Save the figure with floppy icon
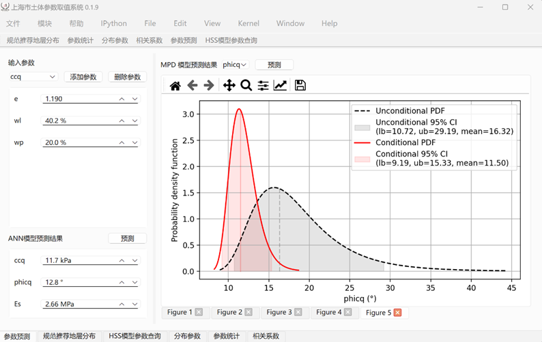Image resolution: width=542 pixels, height=342 pixels. pyautogui.click(x=300, y=85)
